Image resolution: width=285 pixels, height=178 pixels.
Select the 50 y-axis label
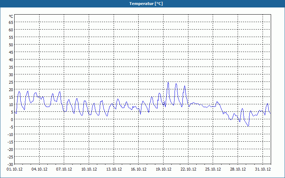[x=11, y=45]
